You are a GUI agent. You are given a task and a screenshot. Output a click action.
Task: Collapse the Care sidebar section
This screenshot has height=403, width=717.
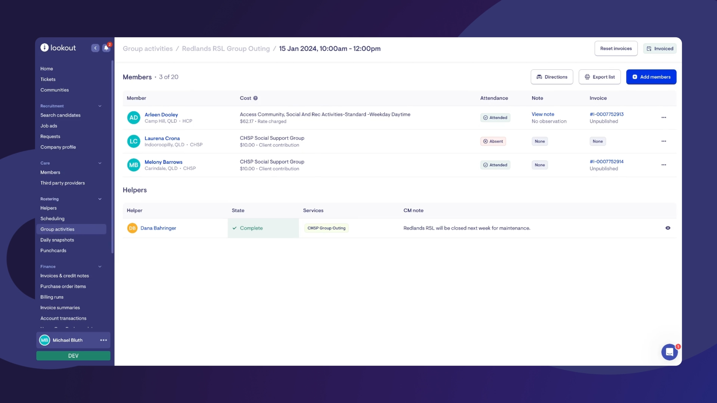click(100, 163)
